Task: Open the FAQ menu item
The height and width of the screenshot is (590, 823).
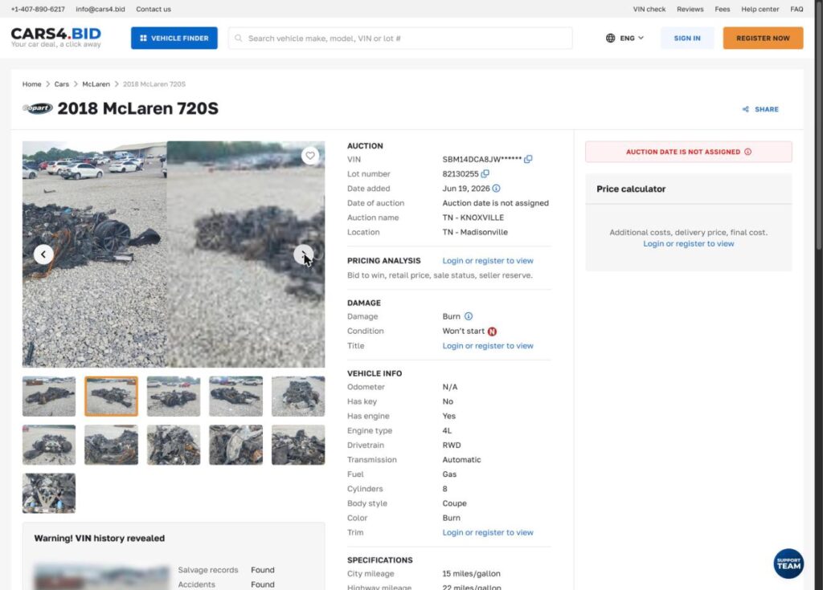Action: [796, 9]
